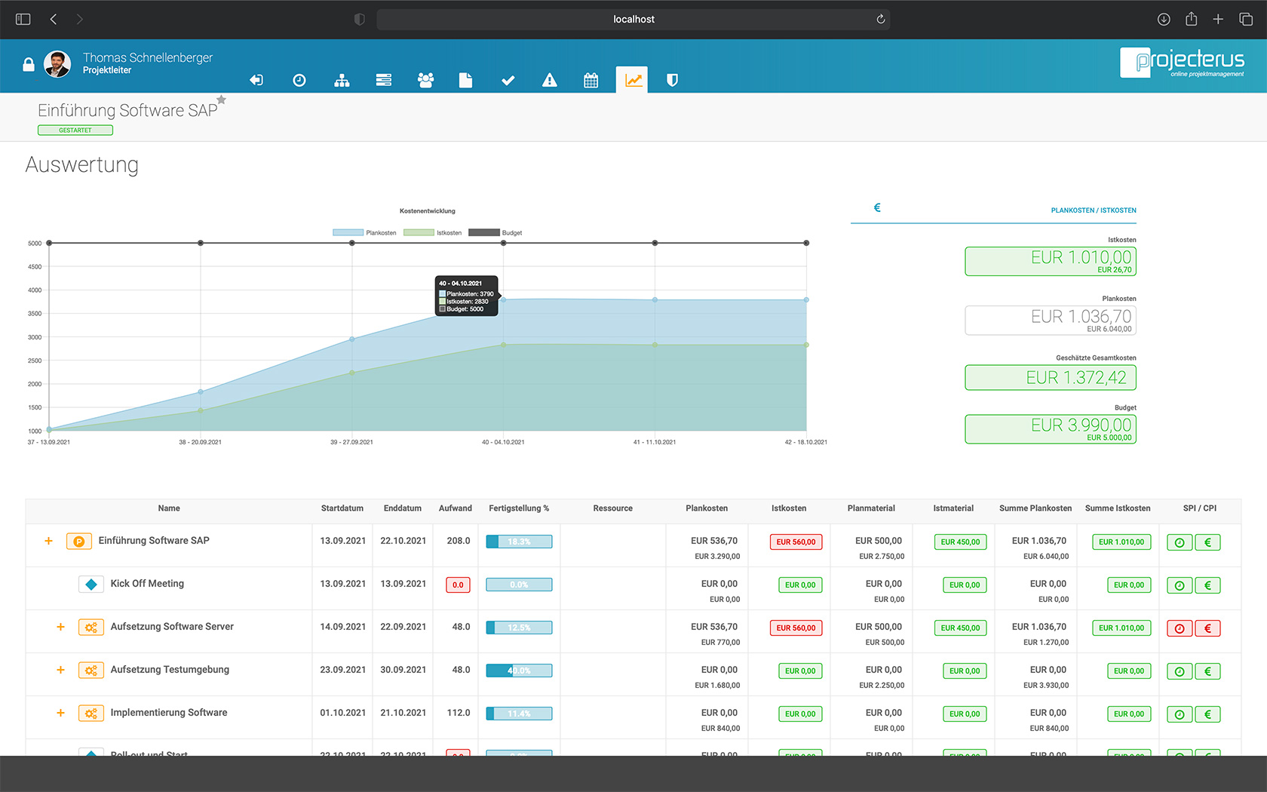Click the document file icon in navbar
This screenshot has height=792, width=1267.
point(465,80)
